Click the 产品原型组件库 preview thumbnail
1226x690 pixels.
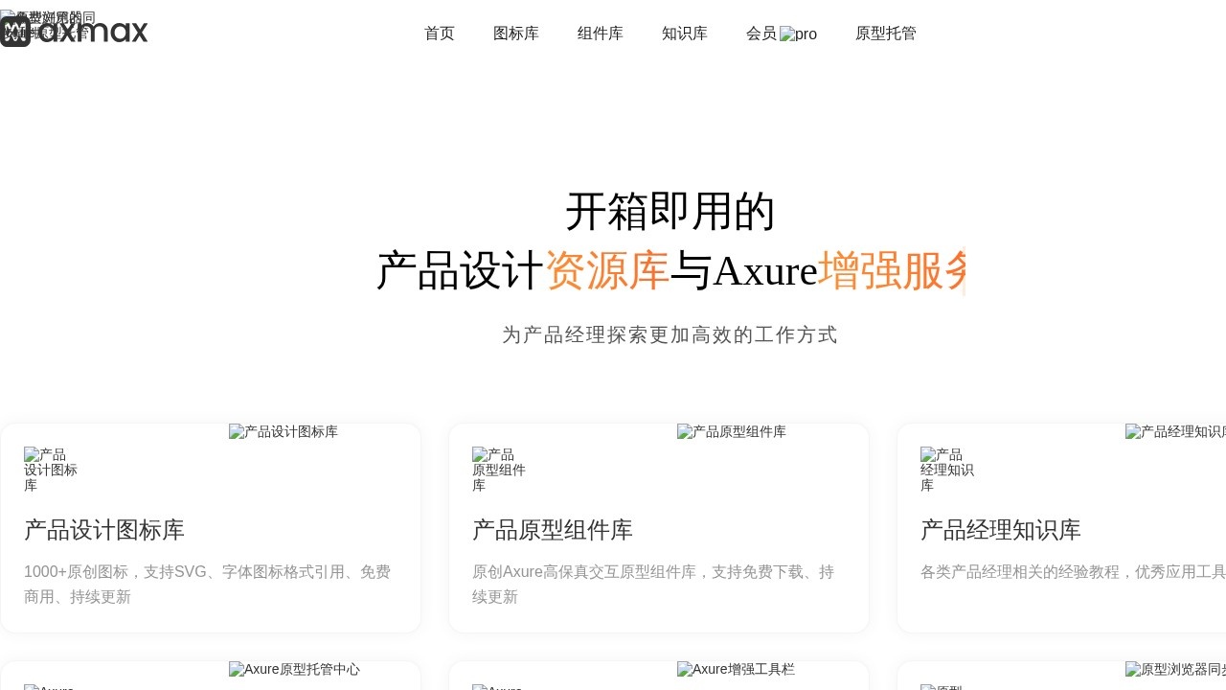click(731, 432)
